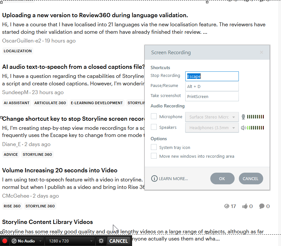
Task: Open Storyline Content Library Videos post
Action: (47, 222)
